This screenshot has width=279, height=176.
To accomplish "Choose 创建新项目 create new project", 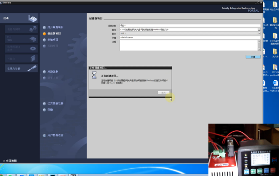I will 52,34.
